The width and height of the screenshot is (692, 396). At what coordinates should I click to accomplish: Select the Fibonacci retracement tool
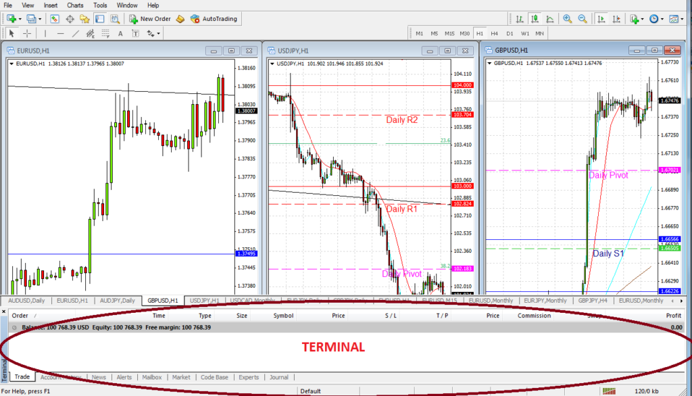[x=105, y=33]
